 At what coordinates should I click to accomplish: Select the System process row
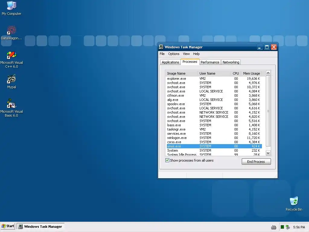[214, 150]
